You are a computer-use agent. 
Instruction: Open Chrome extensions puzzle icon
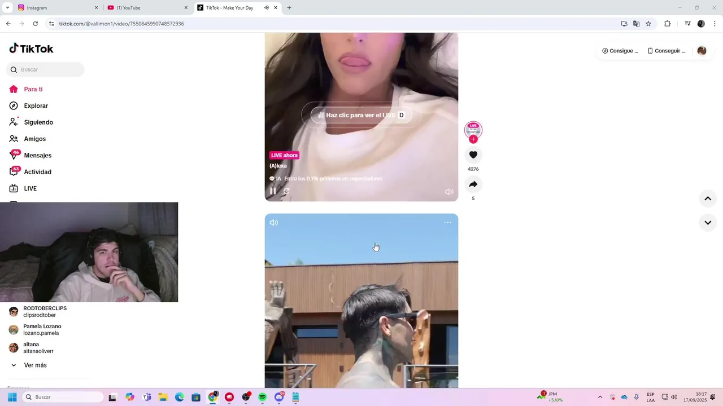pos(667,24)
